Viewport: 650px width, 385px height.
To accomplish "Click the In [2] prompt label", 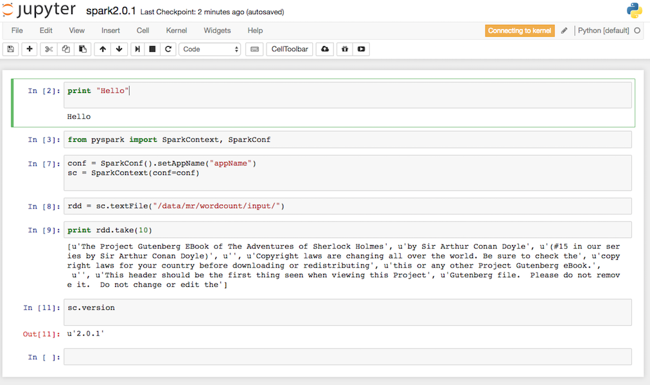I will 44,90.
